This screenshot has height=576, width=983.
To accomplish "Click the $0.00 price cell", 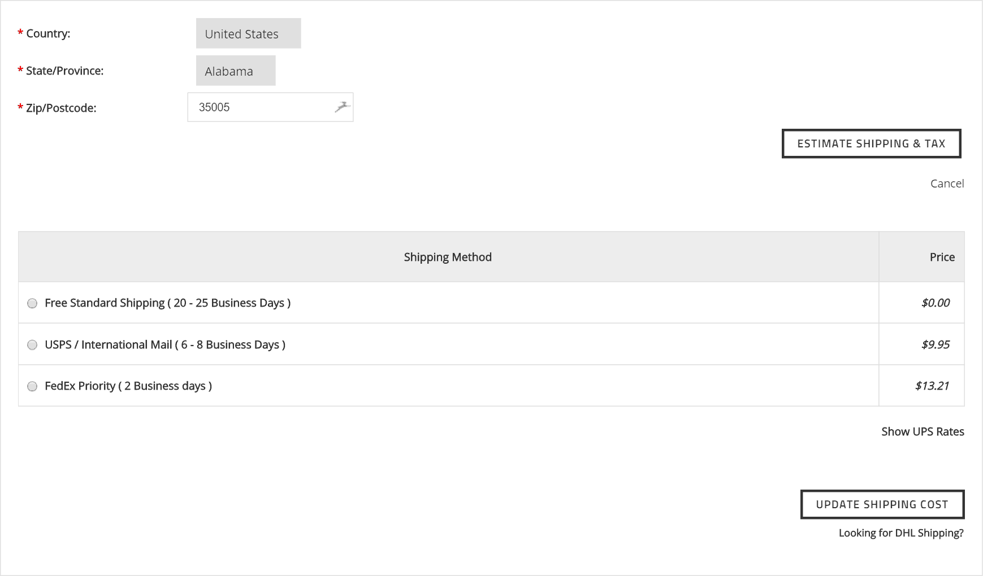I will pos(935,303).
